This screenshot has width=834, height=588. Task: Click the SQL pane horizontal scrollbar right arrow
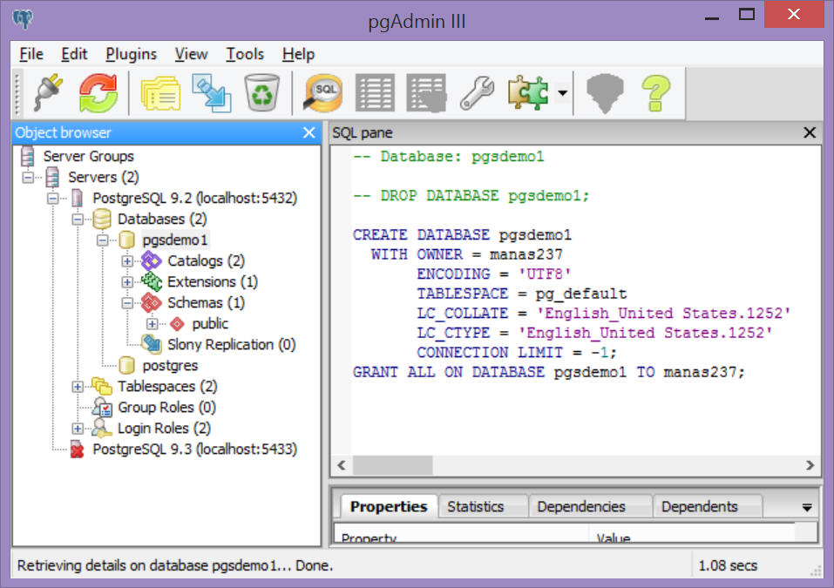click(x=810, y=465)
